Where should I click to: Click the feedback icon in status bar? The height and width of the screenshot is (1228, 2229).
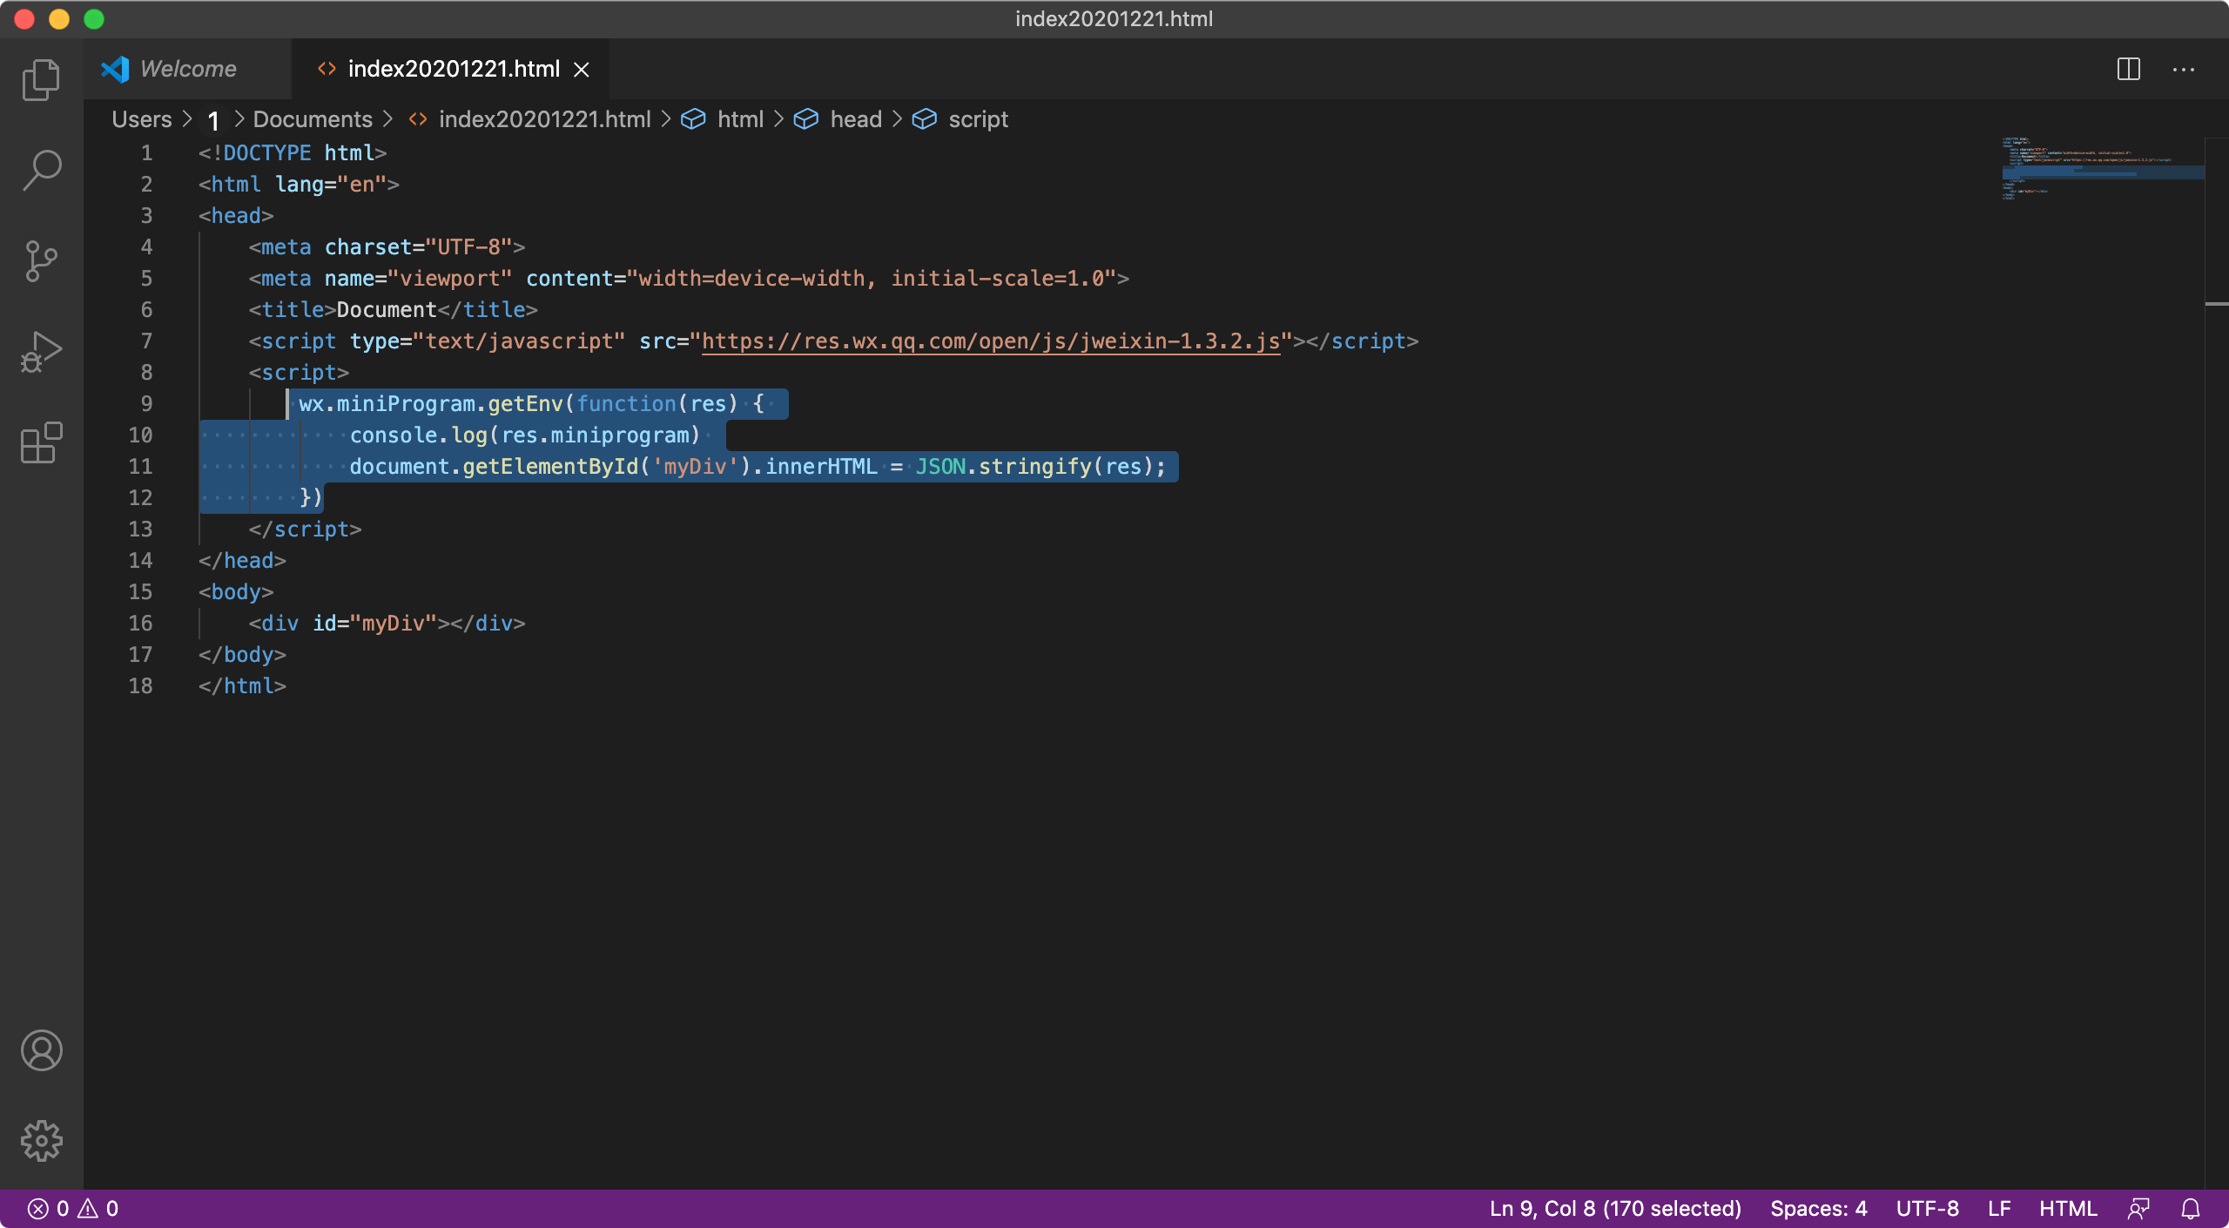click(x=2138, y=1209)
